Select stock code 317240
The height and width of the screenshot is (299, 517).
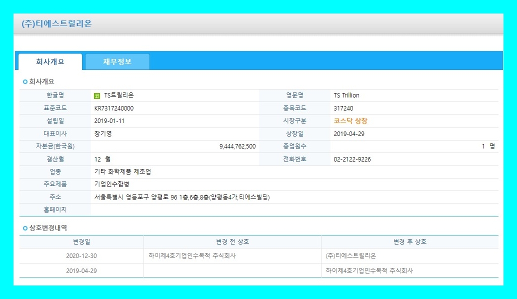[343, 108]
